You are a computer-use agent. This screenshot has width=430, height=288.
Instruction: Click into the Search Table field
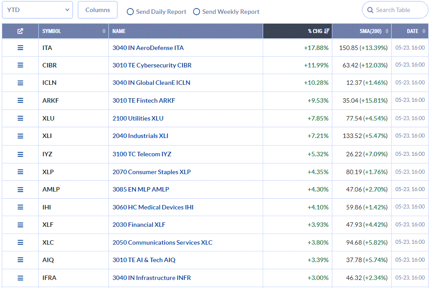pos(395,10)
